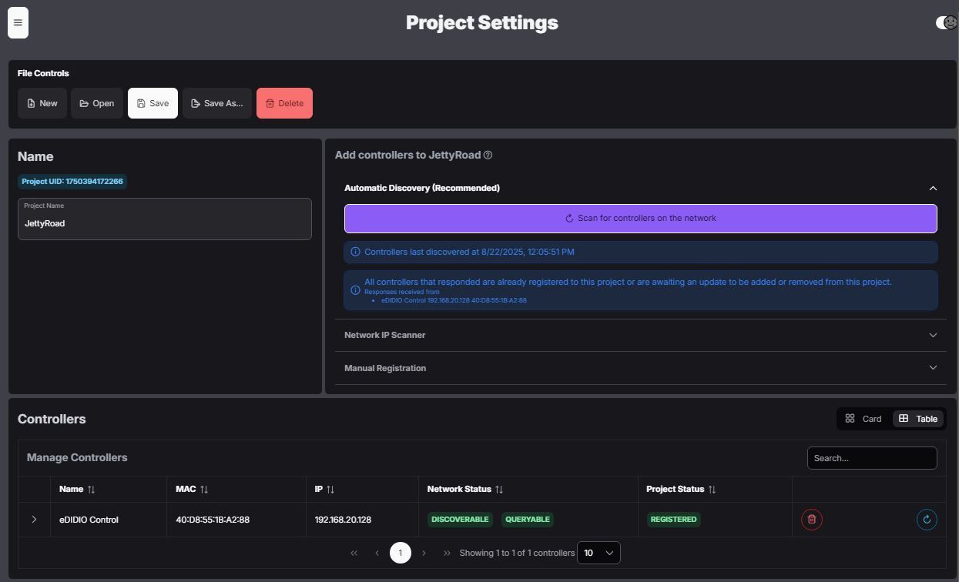This screenshot has width=959, height=582.
Task: Toggle the dark mode theme switch
Action: (x=945, y=23)
